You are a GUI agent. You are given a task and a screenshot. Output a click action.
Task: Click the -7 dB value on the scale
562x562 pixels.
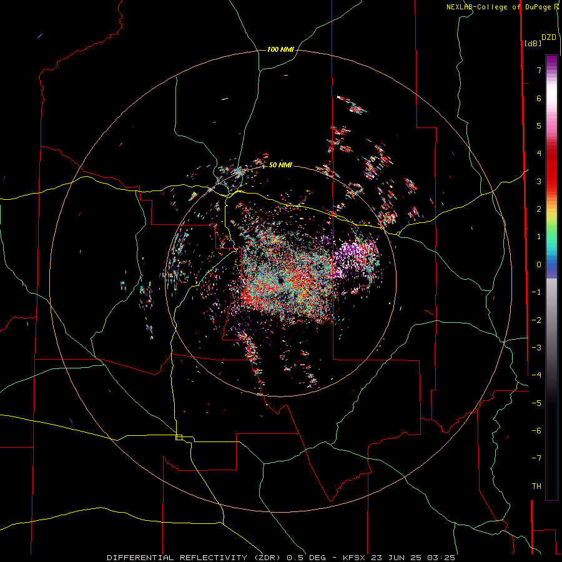[536, 458]
